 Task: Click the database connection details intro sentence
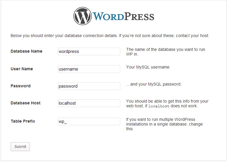pyautogui.click(x=110, y=36)
